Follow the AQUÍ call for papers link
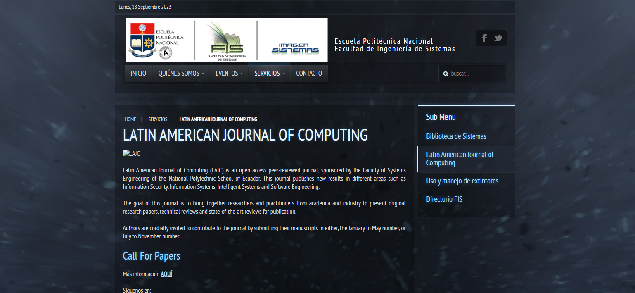The height and width of the screenshot is (293, 635). tap(166, 274)
